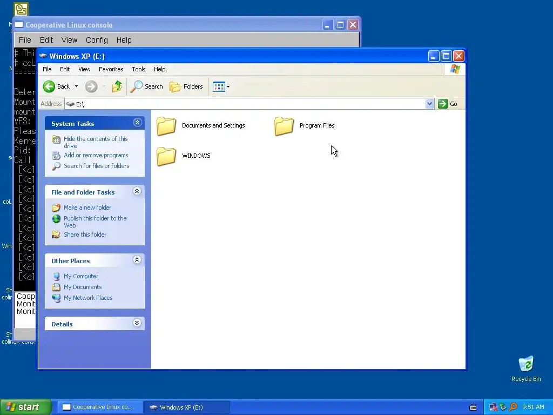Click the drive icon in Explorer title bar

[43, 56]
